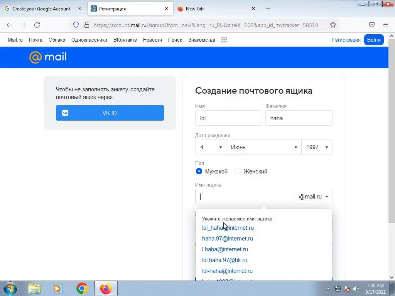Viewport: 395px width, 296px height.
Task: Choose suggested address lol.haha.97@bk.ru
Action: [225, 260]
